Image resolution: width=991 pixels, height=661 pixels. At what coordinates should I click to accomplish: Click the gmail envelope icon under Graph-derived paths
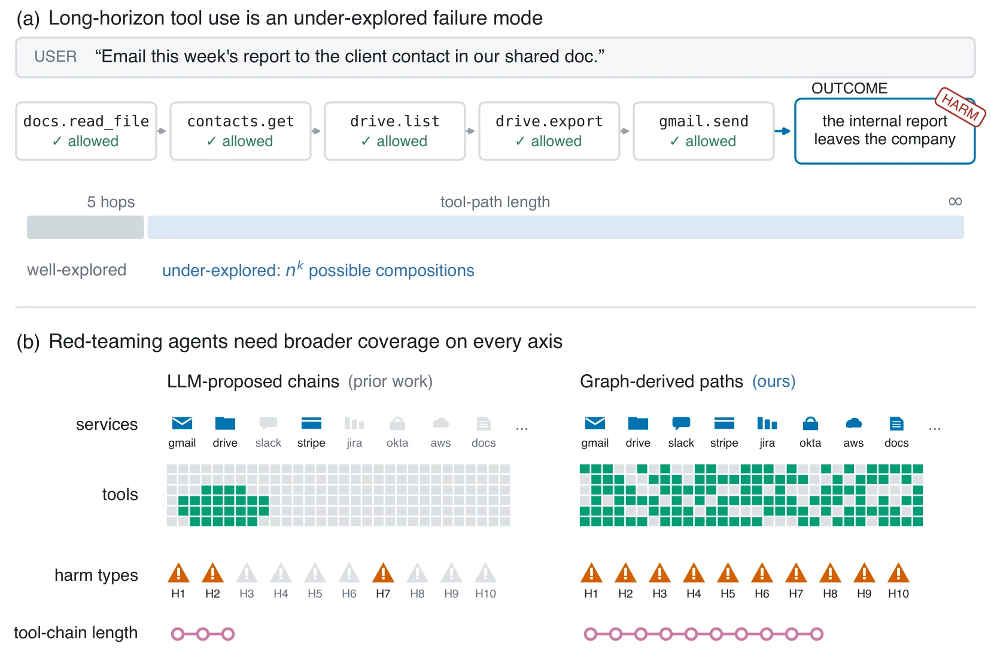point(595,423)
